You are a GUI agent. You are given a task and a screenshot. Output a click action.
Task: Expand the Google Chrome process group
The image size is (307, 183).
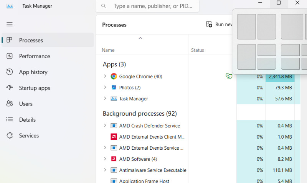click(x=105, y=76)
